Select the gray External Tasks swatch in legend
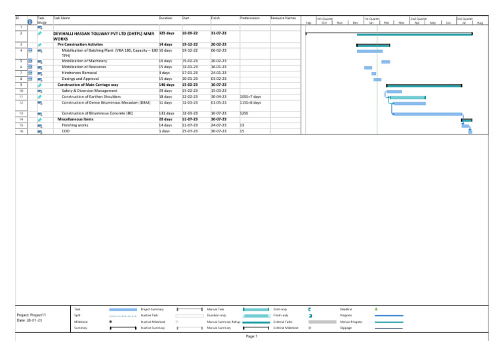 322,322
